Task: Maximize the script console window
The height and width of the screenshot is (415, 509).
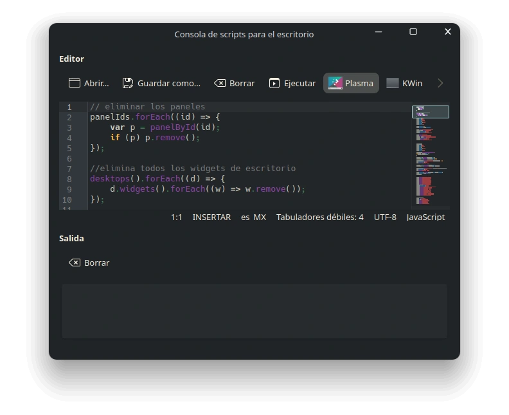Action: pyautogui.click(x=413, y=32)
